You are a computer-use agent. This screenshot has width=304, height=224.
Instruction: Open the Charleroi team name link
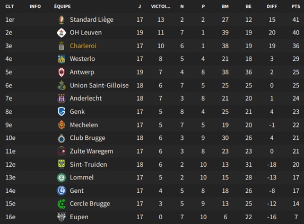click(83, 46)
